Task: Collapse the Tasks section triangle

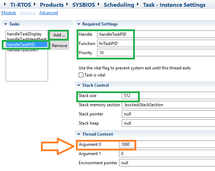Action: coord(5,24)
